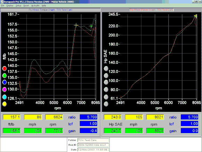
Task: Click the bottom gray circle on power graph
Action: 106,104
